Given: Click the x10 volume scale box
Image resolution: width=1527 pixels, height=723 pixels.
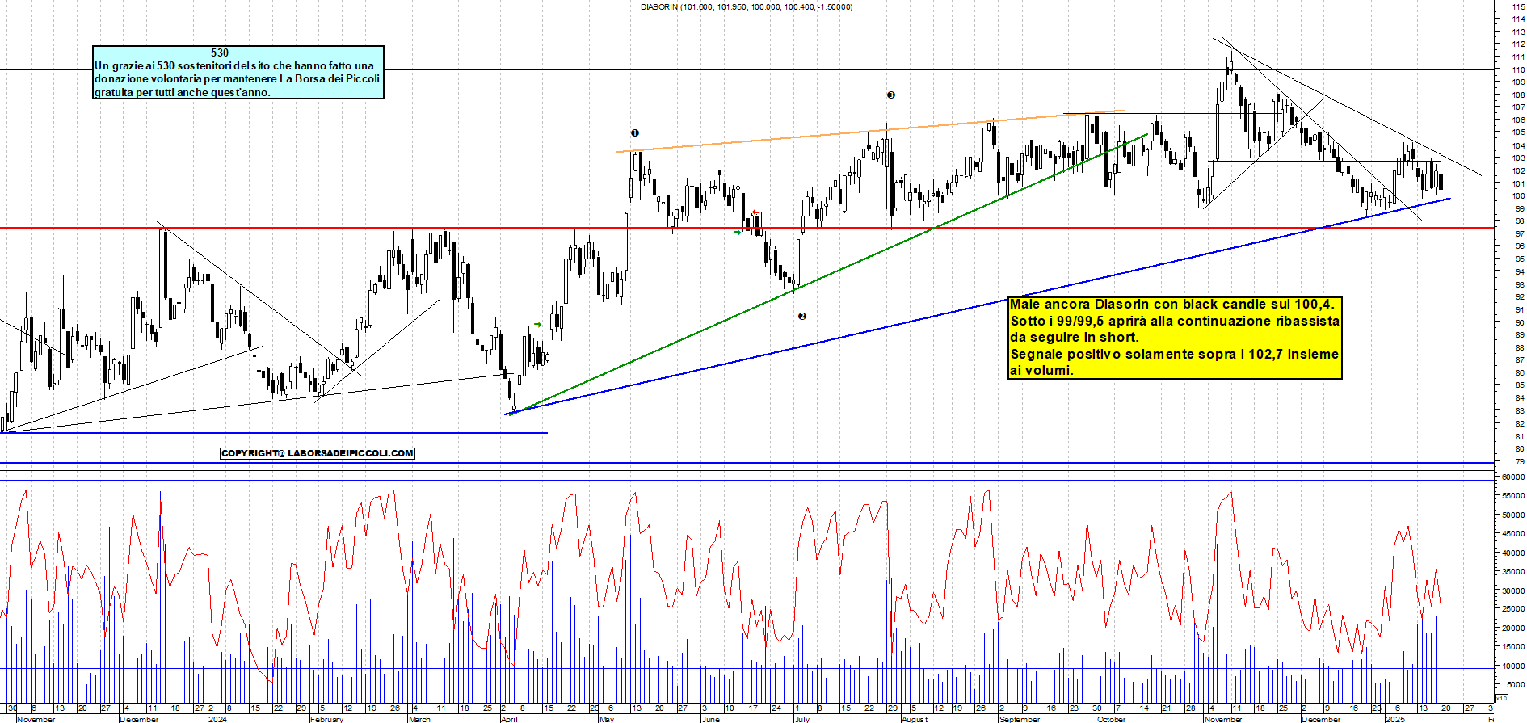Looking at the screenshot, I should click(x=1501, y=698).
